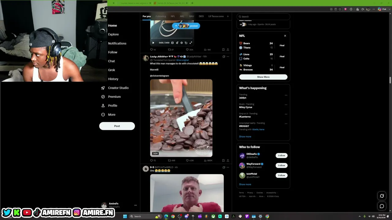Open the Windows Start menu
This screenshot has height=220, width=392.
coord(125,216)
